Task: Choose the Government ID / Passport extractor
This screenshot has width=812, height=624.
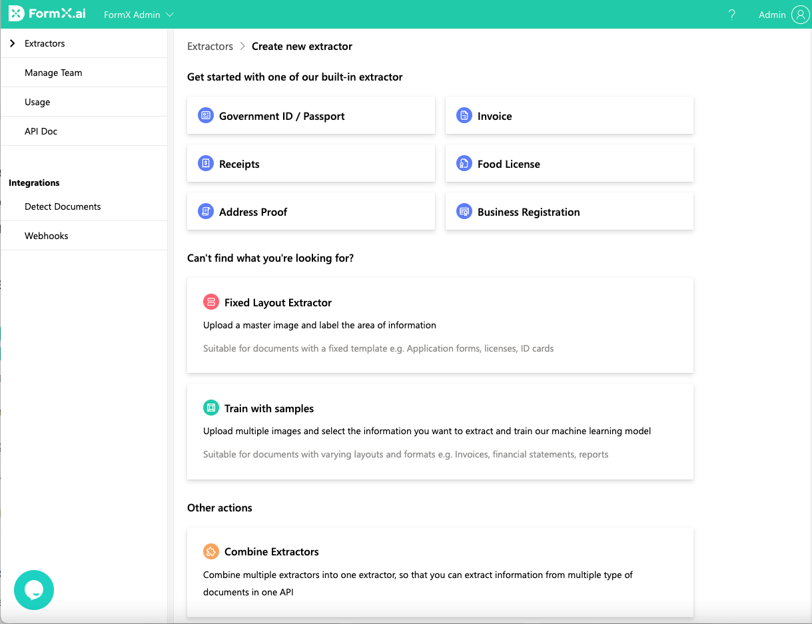Action: [x=311, y=116]
